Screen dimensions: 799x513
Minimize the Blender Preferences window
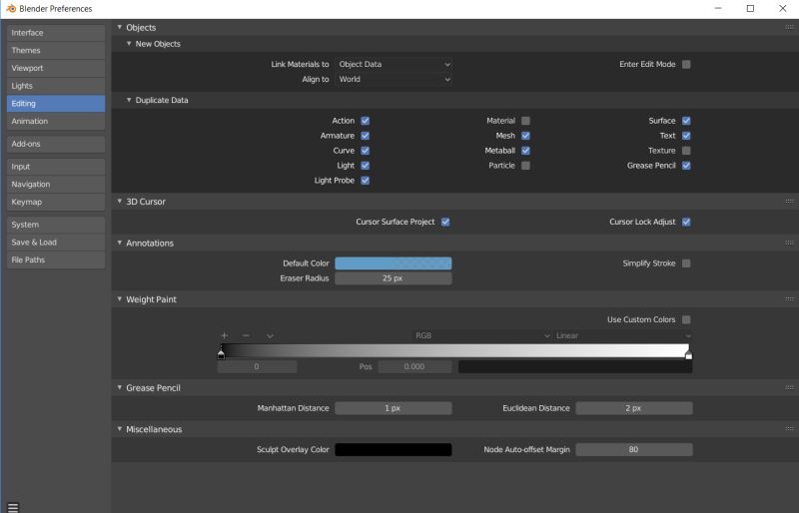(718, 9)
